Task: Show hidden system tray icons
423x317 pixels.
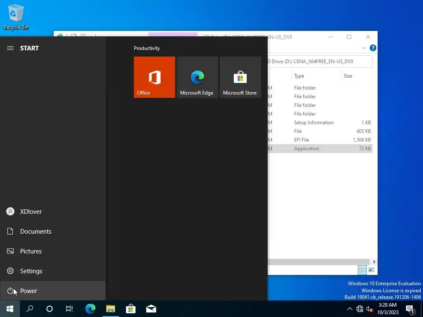Action: 349,309
